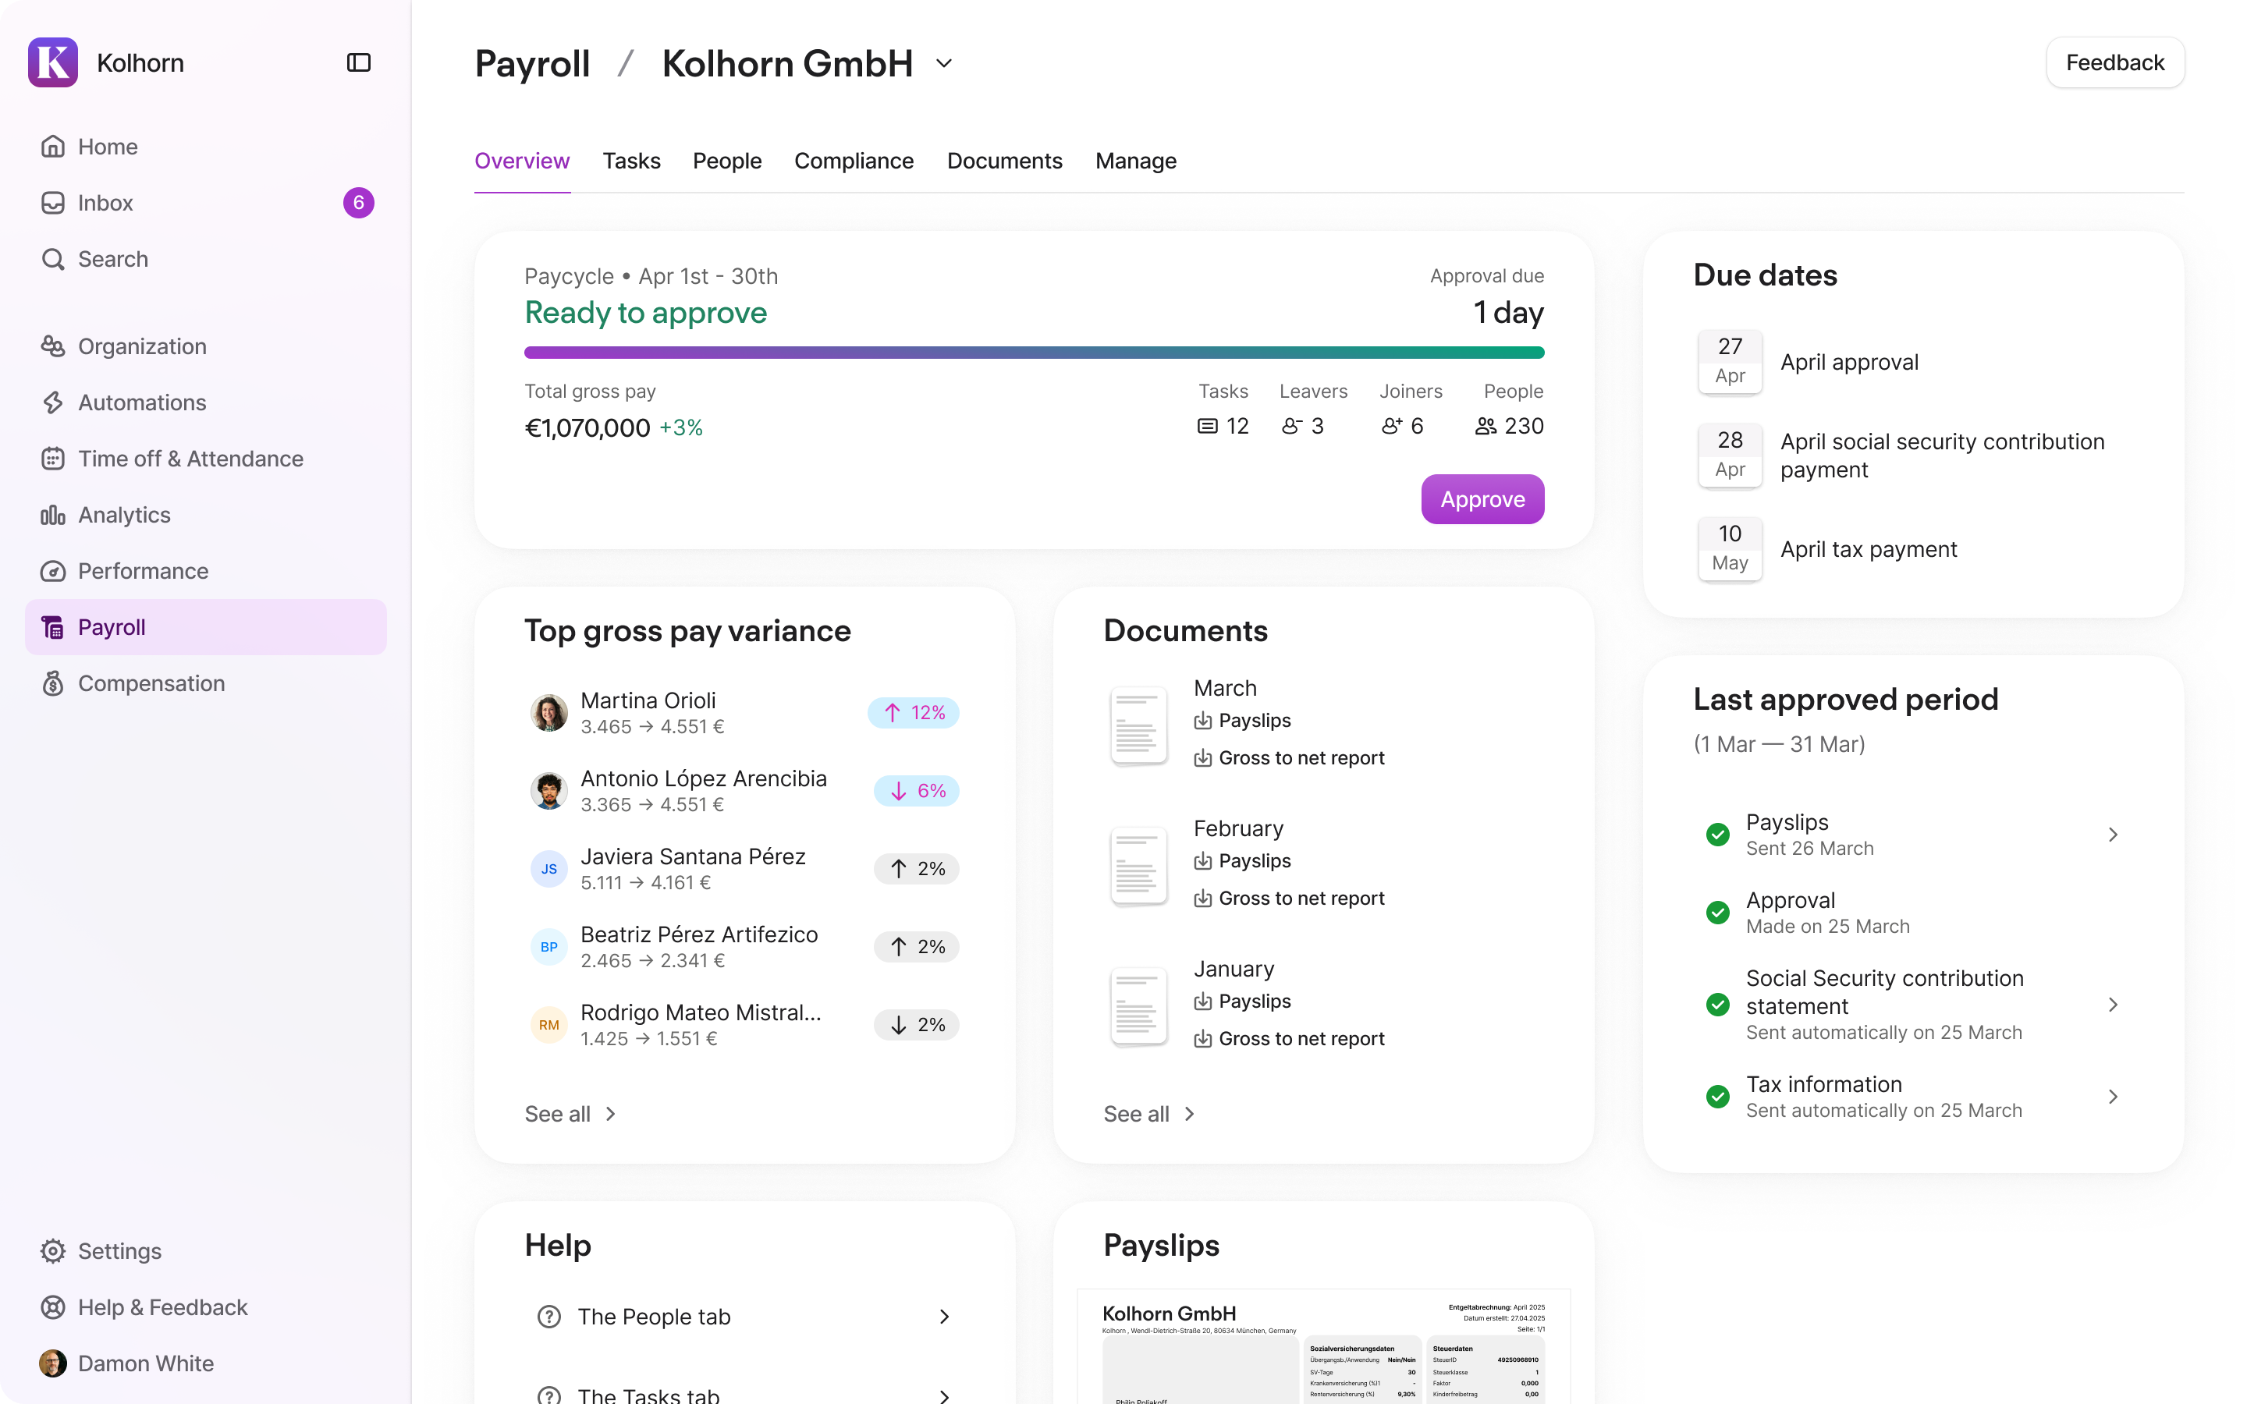Download March Payslips icon
The height and width of the screenshot is (1404, 2247).
tap(1202, 721)
